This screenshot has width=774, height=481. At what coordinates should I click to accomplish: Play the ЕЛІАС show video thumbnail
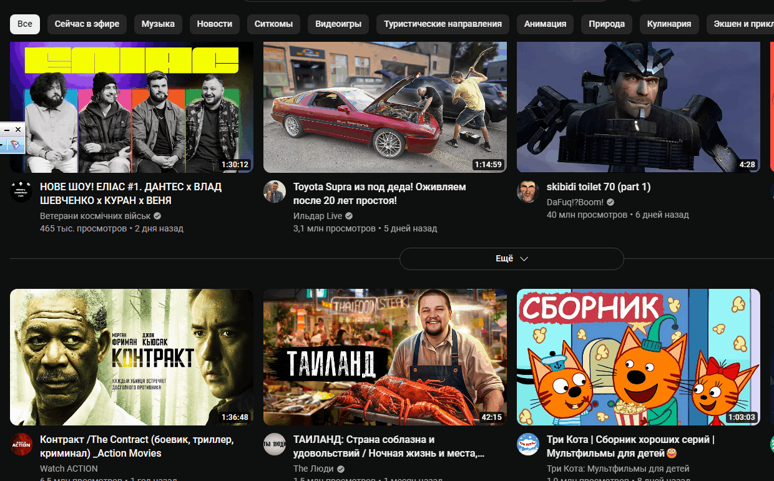point(132,107)
